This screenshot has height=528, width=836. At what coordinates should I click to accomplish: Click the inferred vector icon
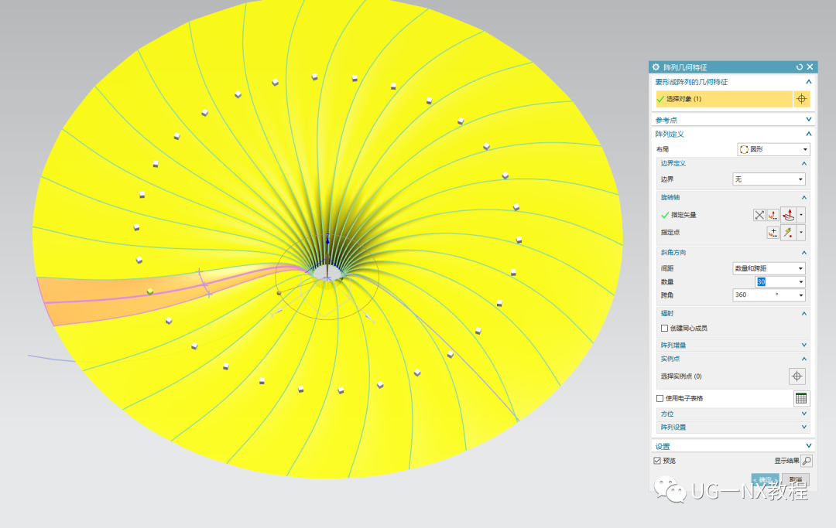tap(789, 215)
